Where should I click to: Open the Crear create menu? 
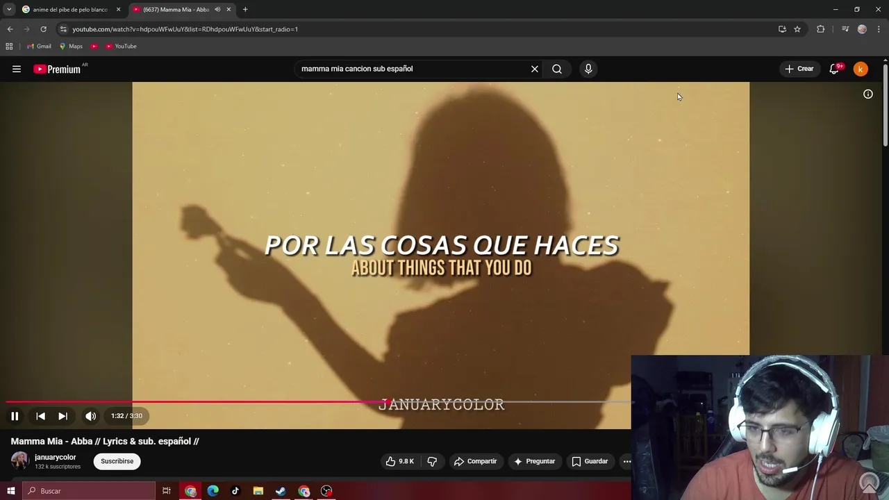(x=799, y=69)
